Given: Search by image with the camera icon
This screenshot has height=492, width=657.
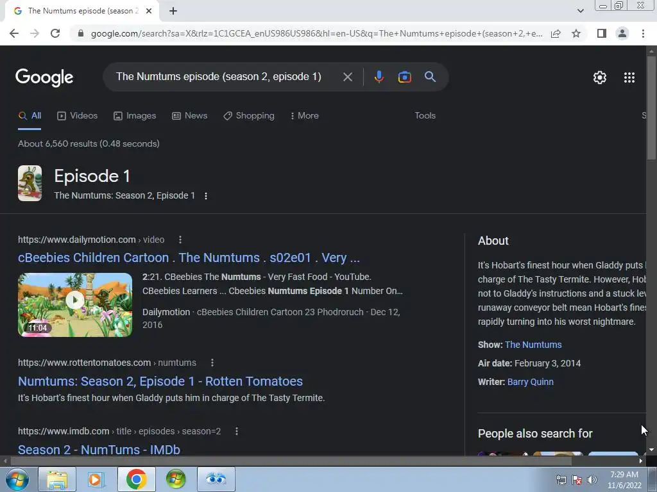Looking at the screenshot, I should 404,77.
